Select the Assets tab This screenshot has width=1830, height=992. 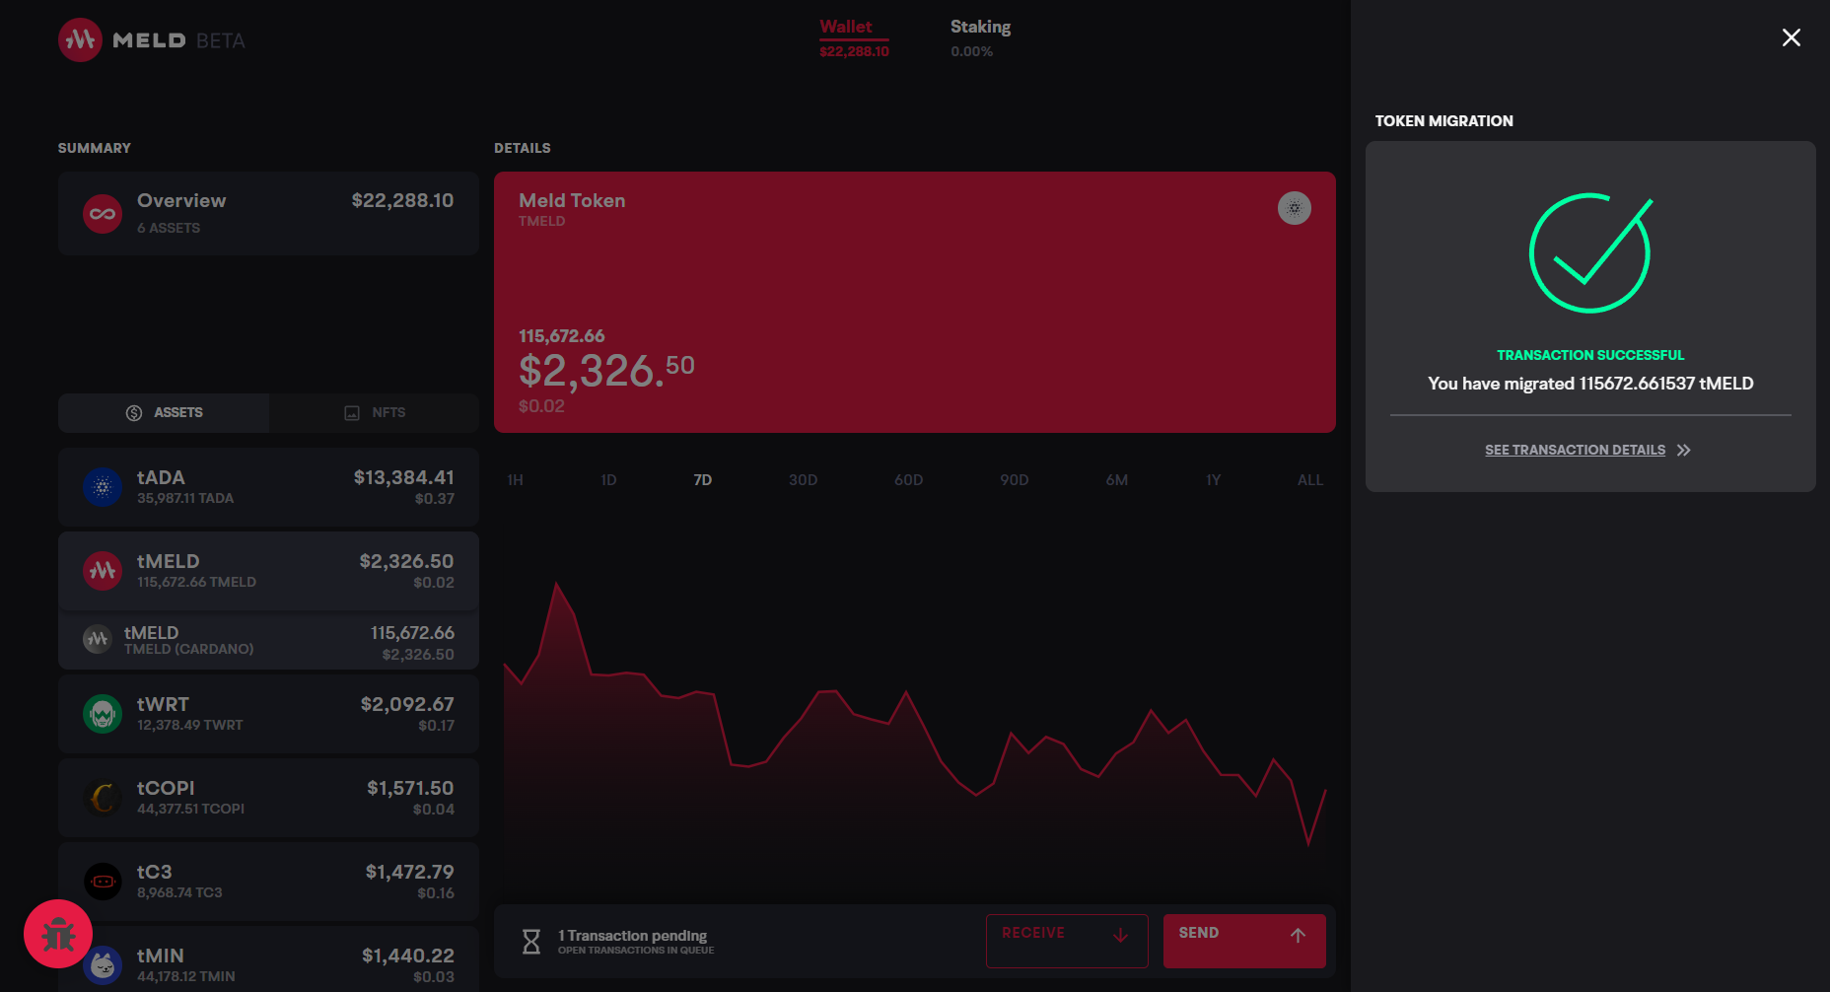[164, 413]
